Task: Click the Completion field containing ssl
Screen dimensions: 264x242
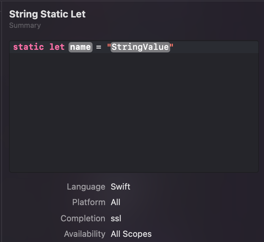Action: point(116,218)
